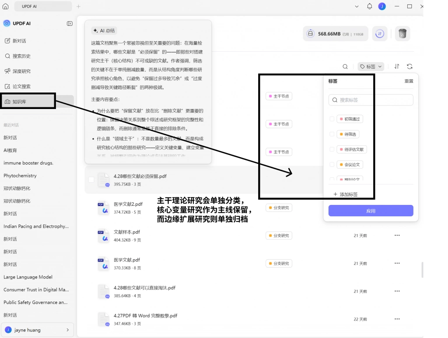
Task: Open file 医学文献2.pdf
Action: coord(128,204)
